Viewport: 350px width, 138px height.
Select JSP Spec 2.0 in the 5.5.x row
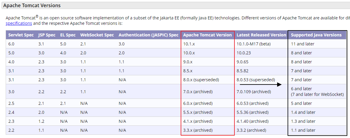(41, 112)
